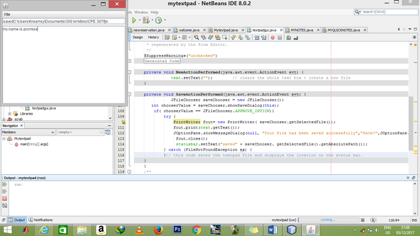The image size is (420, 236).
Task: Select textpadgui.java in Projects tree
Action: point(44,108)
